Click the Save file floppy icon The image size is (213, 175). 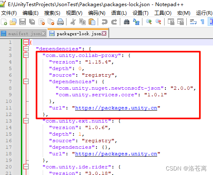(x=23, y=22)
